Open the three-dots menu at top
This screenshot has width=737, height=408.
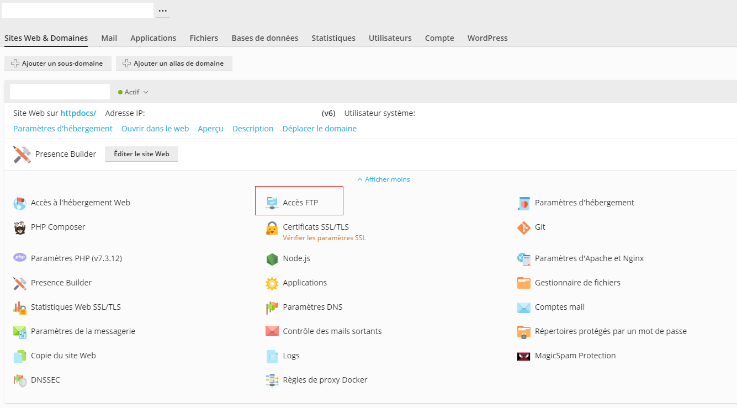coord(163,10)
